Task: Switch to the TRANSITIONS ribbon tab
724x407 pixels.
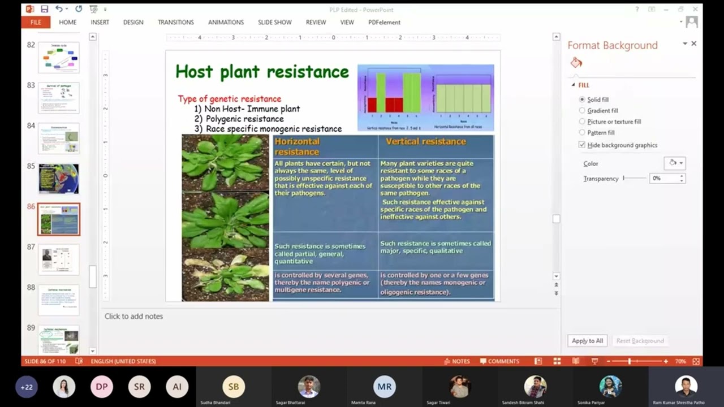Action: pyautogui.click(x=175, y=22)
